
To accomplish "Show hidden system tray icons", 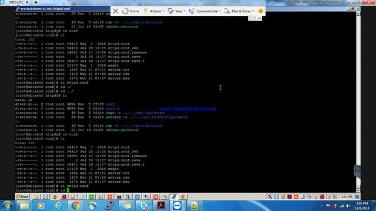I will tap(321, 206).
